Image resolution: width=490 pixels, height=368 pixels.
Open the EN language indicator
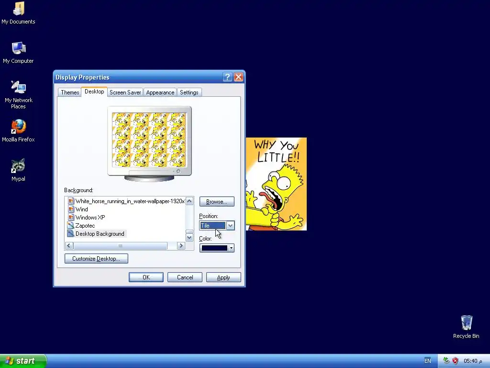(427, 361)
